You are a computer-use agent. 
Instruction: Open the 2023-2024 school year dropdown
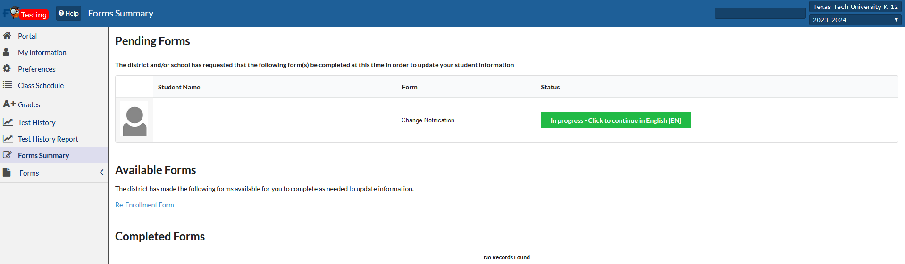(x=855, y=20)
